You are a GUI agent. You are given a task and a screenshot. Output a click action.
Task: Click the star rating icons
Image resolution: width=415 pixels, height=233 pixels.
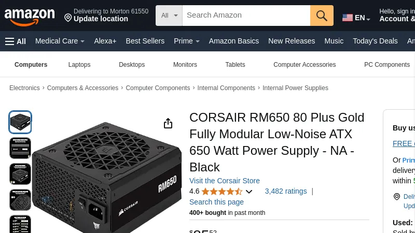coord(222,192)
